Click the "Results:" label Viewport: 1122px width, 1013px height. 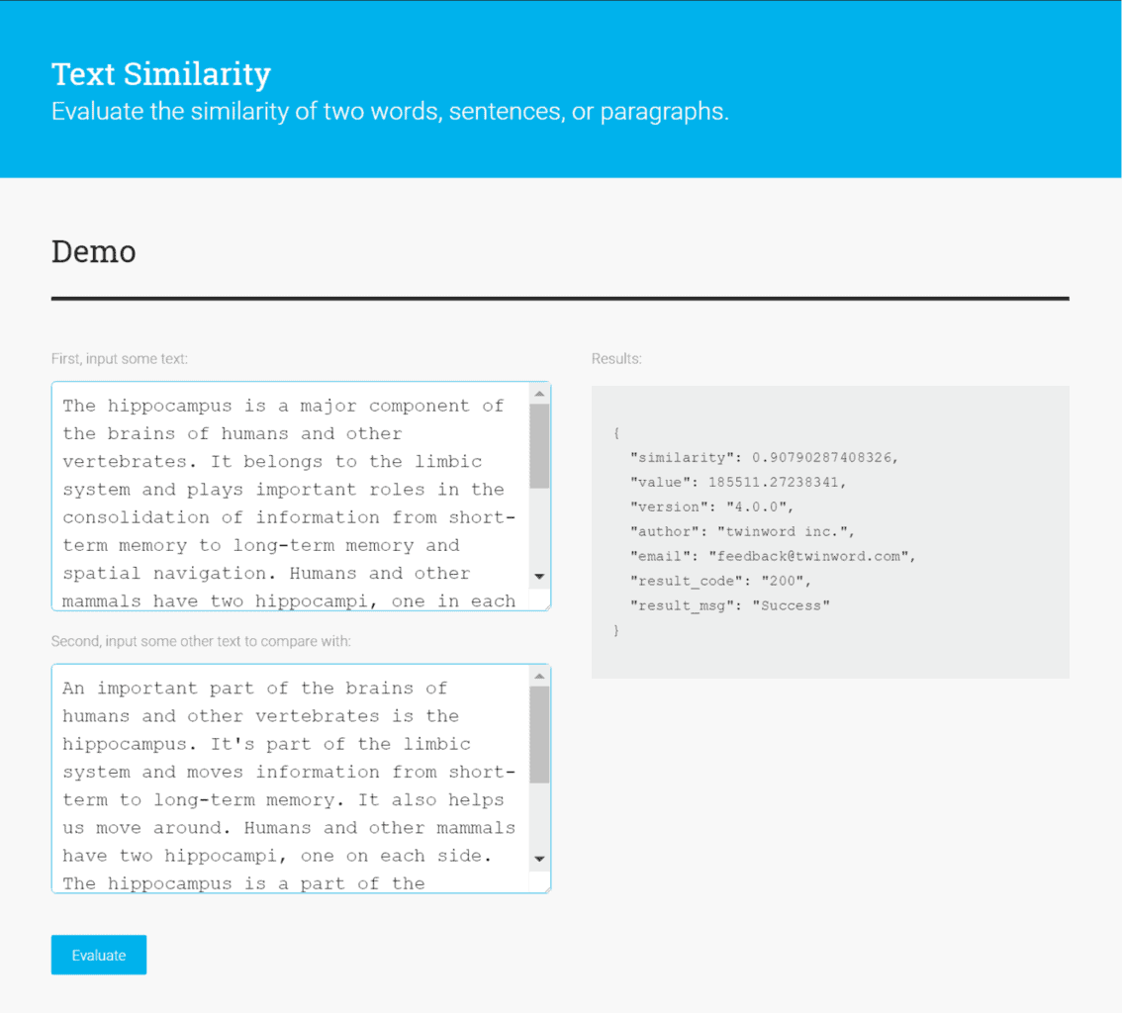(616, 358)
